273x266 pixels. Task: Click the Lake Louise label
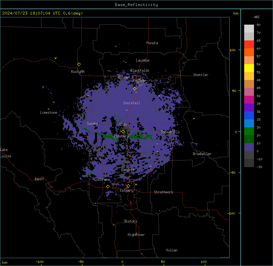(6, 153)
